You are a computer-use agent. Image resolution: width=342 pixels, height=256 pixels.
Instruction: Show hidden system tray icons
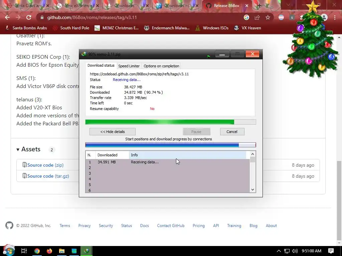click(279, 251)
